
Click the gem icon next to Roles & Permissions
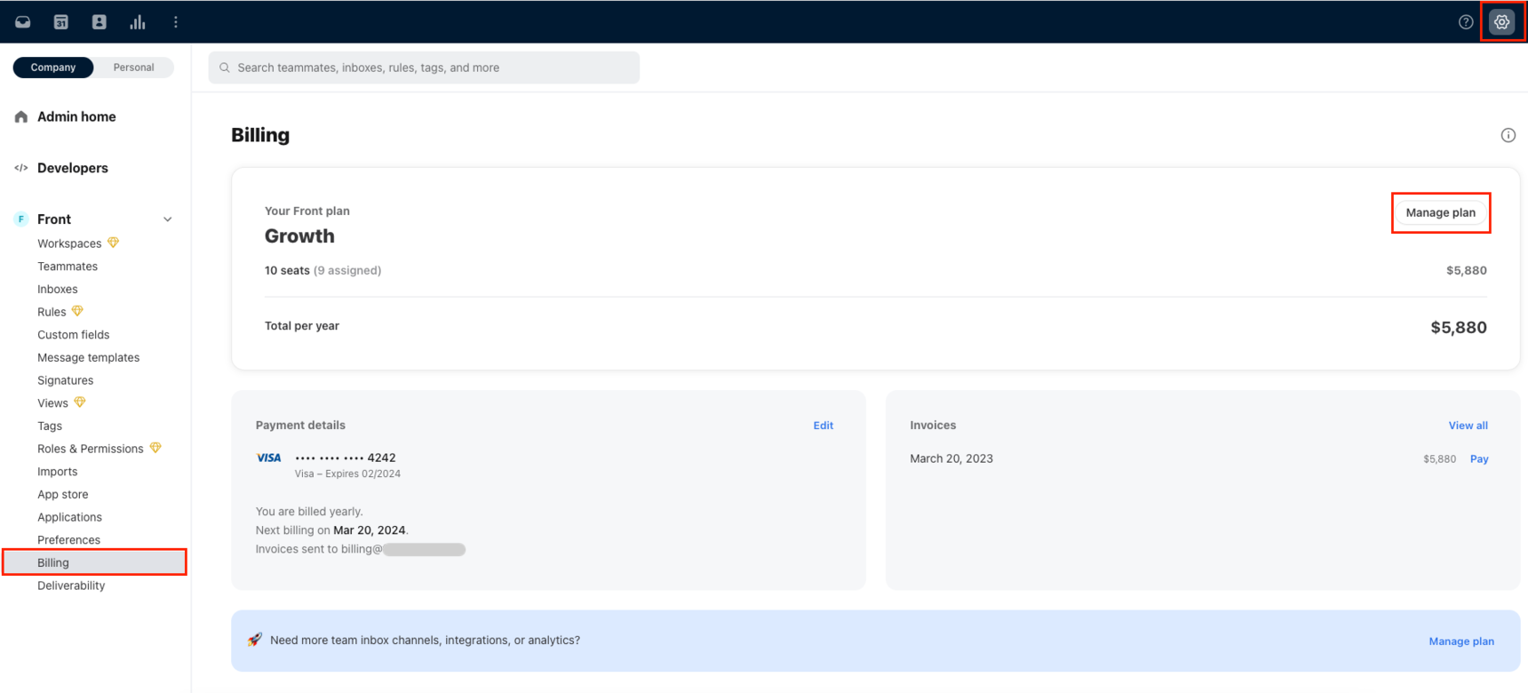click(155, 448)
